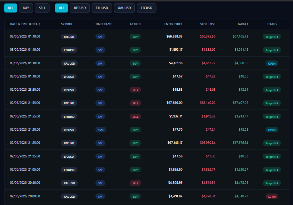Select the ALL symbols filter
This screenshot has height=205, width=293.
[61, 8]
